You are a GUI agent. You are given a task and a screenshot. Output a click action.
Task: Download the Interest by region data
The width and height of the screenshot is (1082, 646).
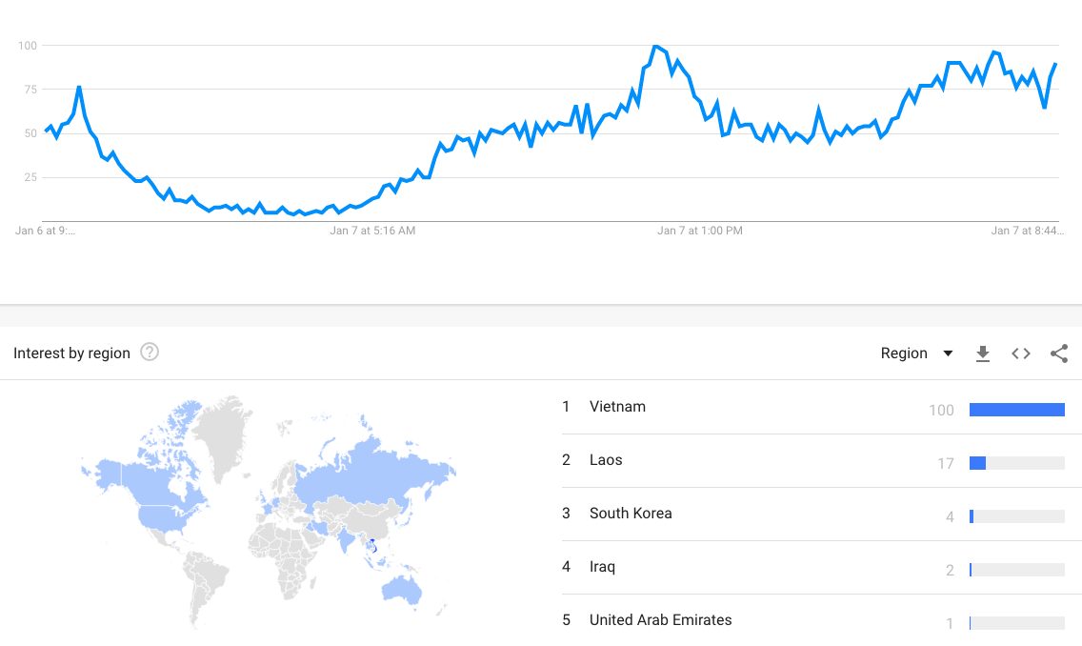[983, 353]
